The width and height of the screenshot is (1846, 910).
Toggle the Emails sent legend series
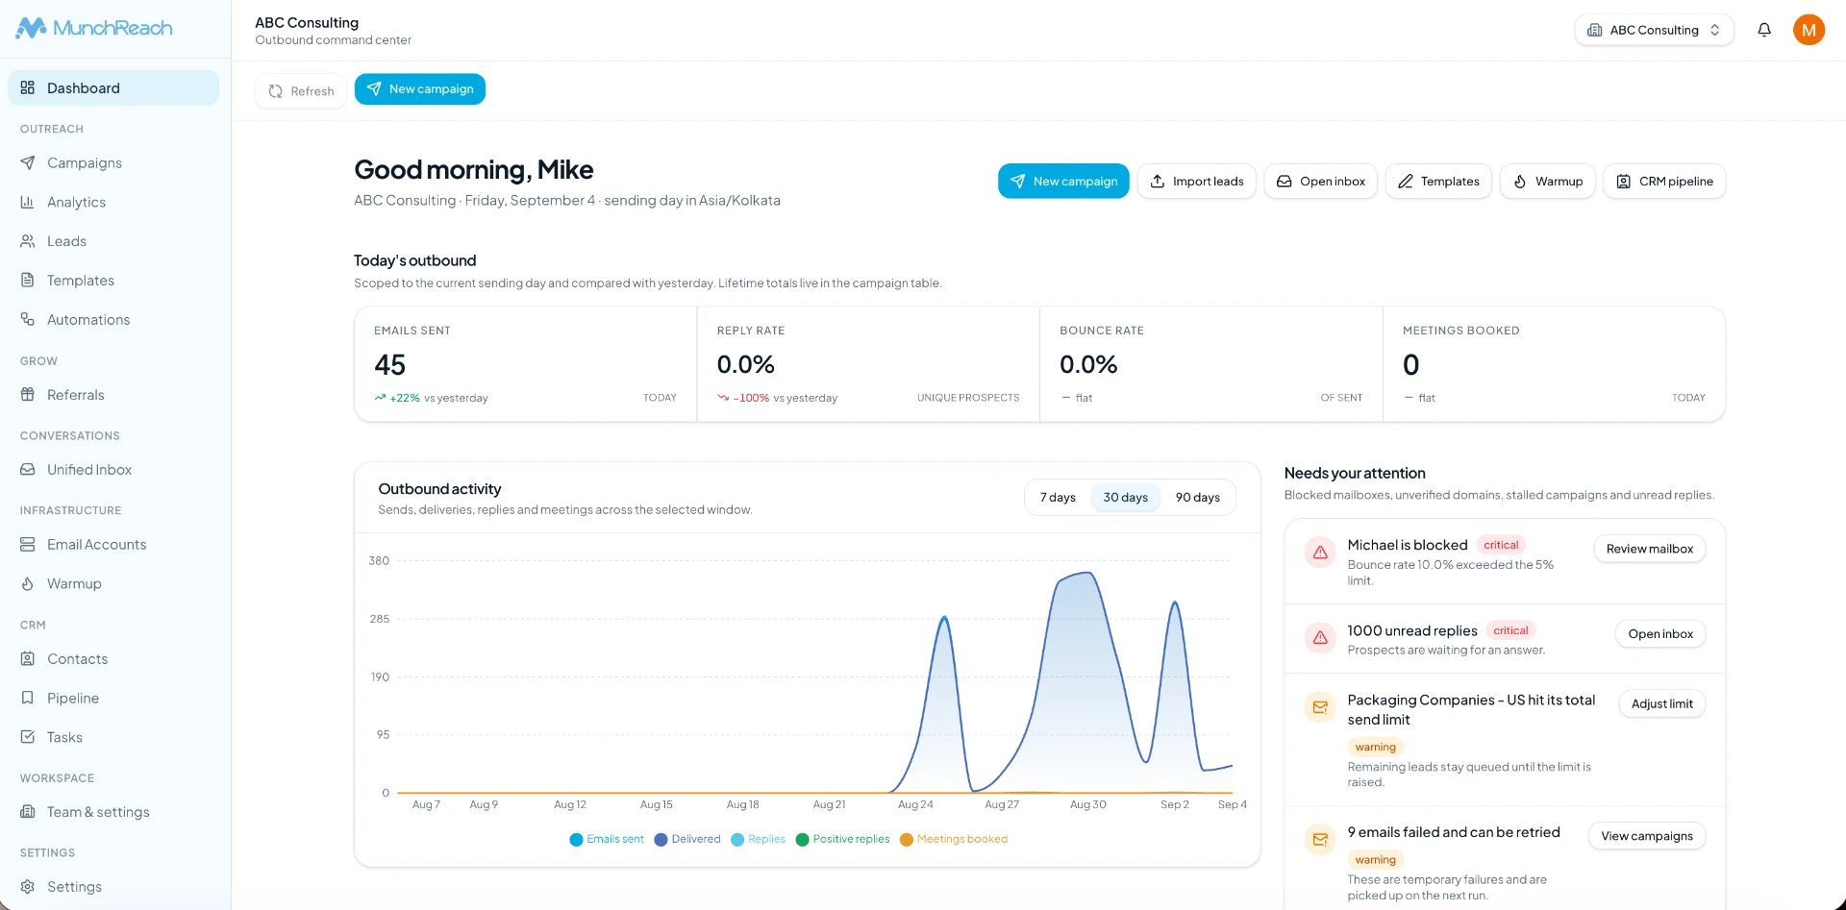607,840
